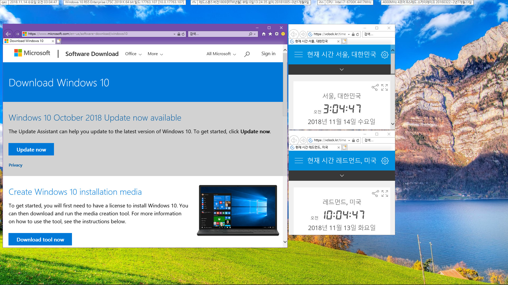
Task: Select the Download Windows 10 tab
Action: point(27,41)
